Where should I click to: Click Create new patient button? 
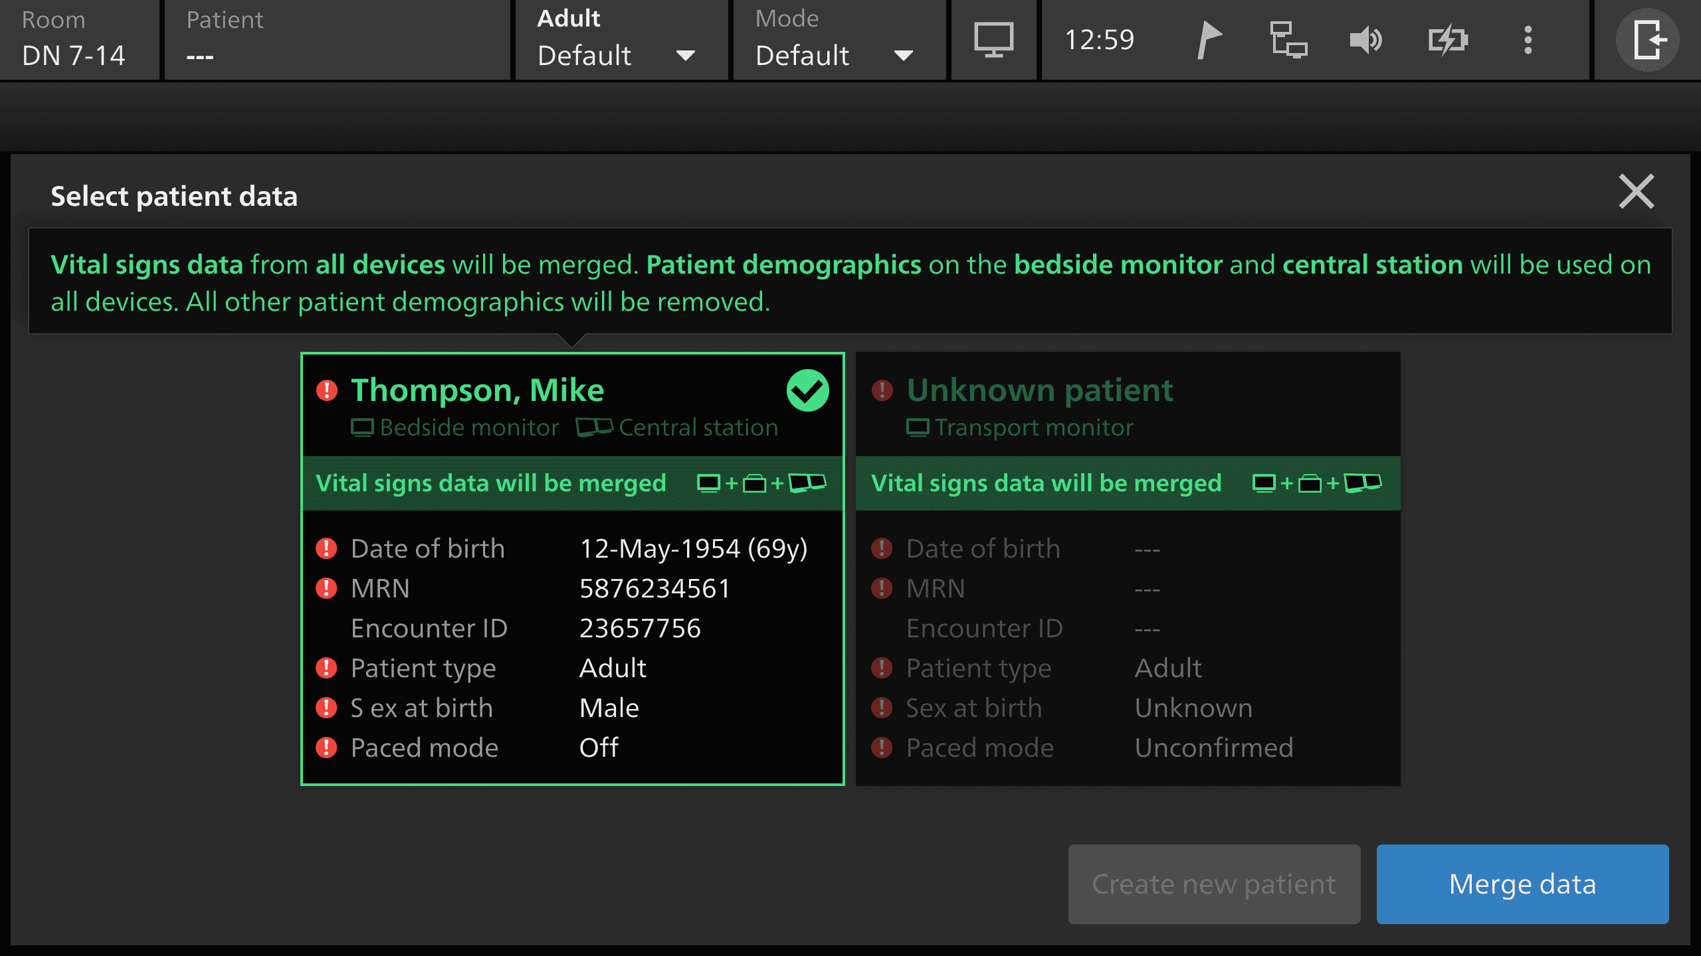point(1213,884)
